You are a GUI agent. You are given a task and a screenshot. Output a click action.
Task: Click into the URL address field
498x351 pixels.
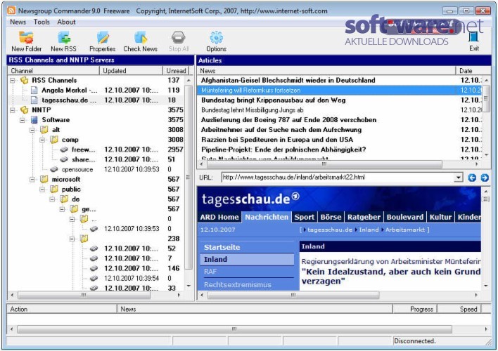click(x=338, y=177)
